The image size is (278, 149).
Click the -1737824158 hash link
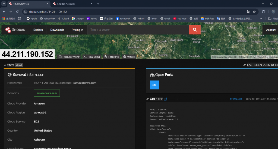[235, 99]
